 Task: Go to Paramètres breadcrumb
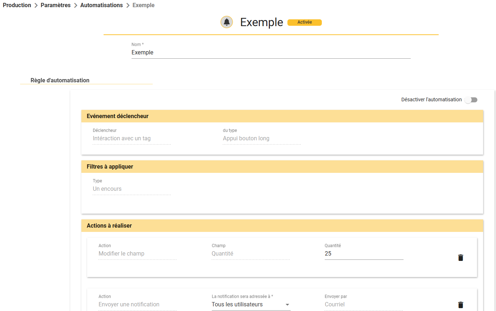click(x=56, y=5)
